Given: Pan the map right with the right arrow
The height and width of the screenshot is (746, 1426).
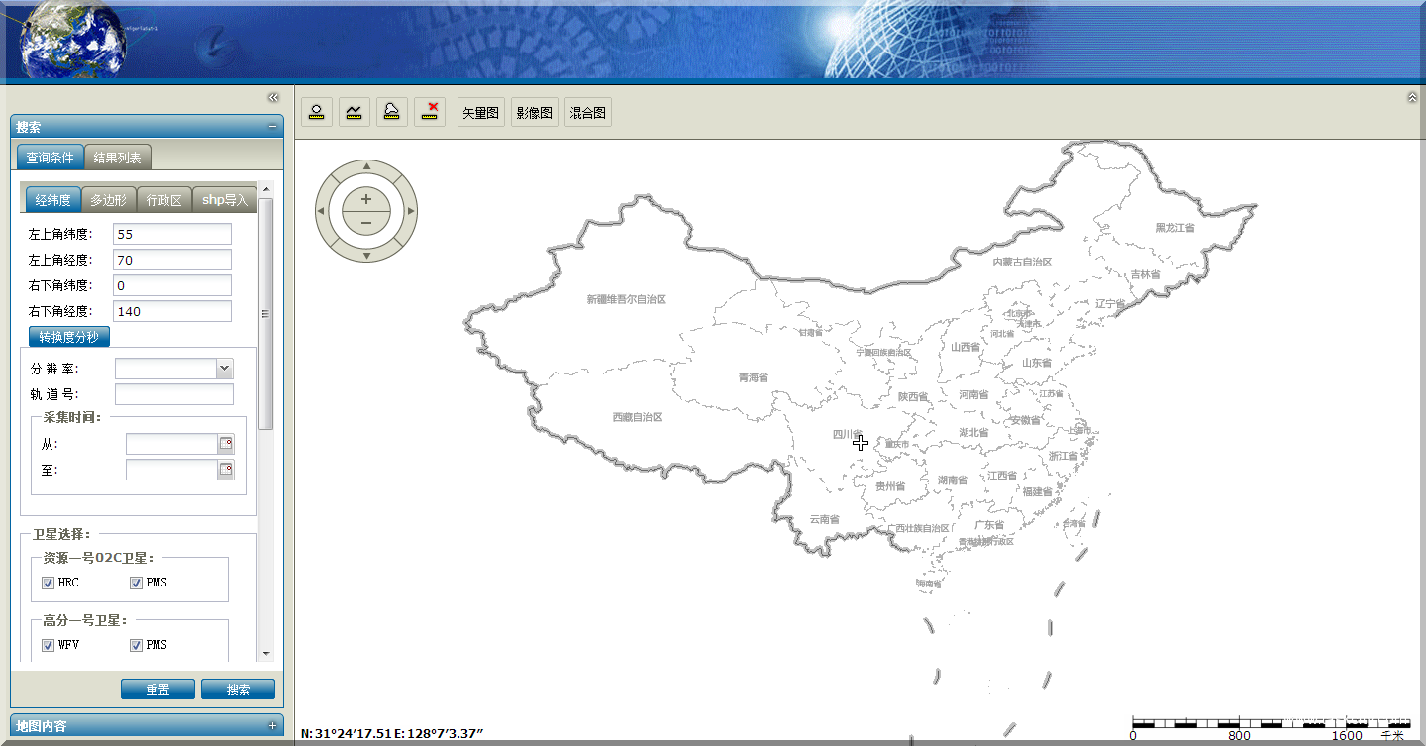Looking at the screenshot, I should [x=411, y=211].
